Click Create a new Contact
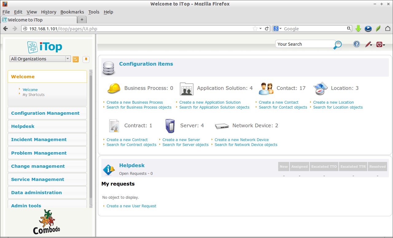393x238 pixels. tap(278, 102)
